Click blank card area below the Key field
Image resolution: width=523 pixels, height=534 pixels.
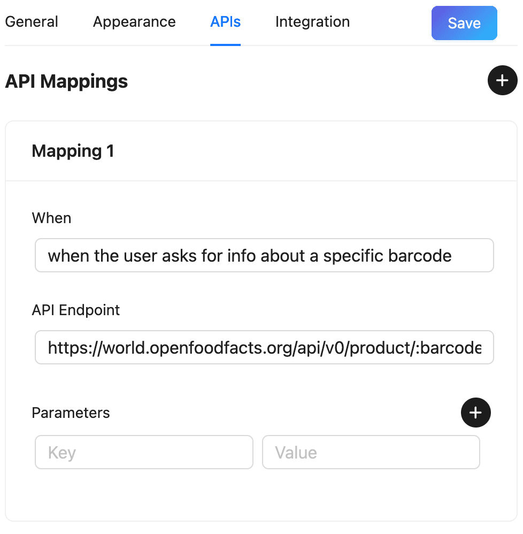coord(144,495)
